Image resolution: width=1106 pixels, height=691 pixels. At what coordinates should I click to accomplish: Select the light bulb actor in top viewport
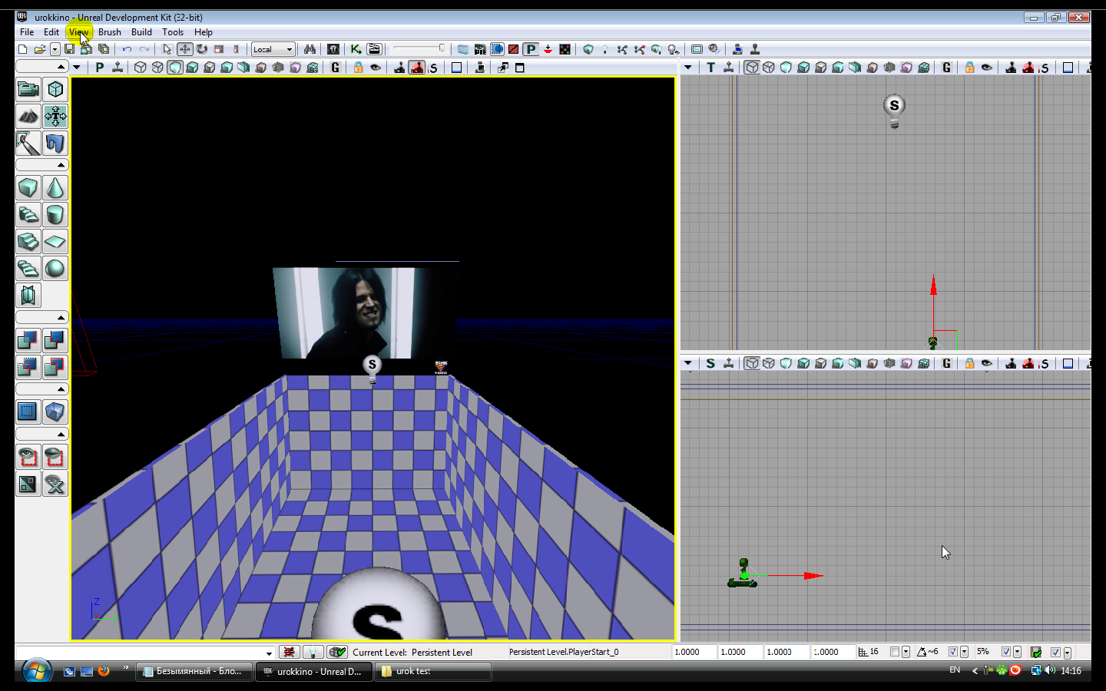click(x=894, y=111)
